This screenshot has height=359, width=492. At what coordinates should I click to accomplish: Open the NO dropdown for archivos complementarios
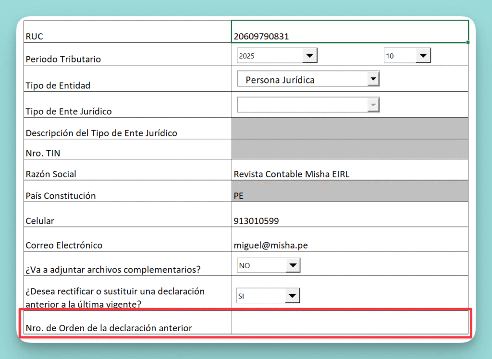293,265
